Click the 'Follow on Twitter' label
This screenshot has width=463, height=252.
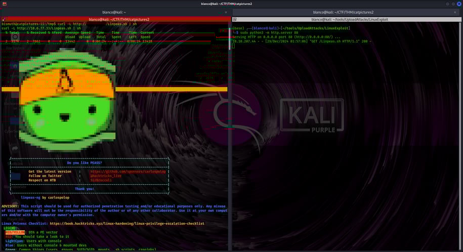pos(45,176)
